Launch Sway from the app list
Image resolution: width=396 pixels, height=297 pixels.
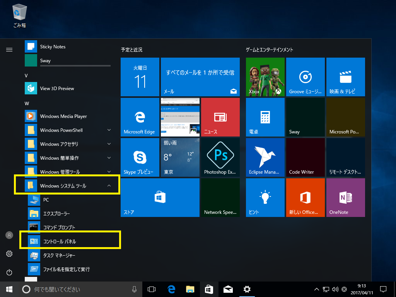coord(68,61)
